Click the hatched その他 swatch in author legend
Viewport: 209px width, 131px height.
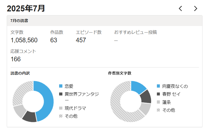coord(159,110)
